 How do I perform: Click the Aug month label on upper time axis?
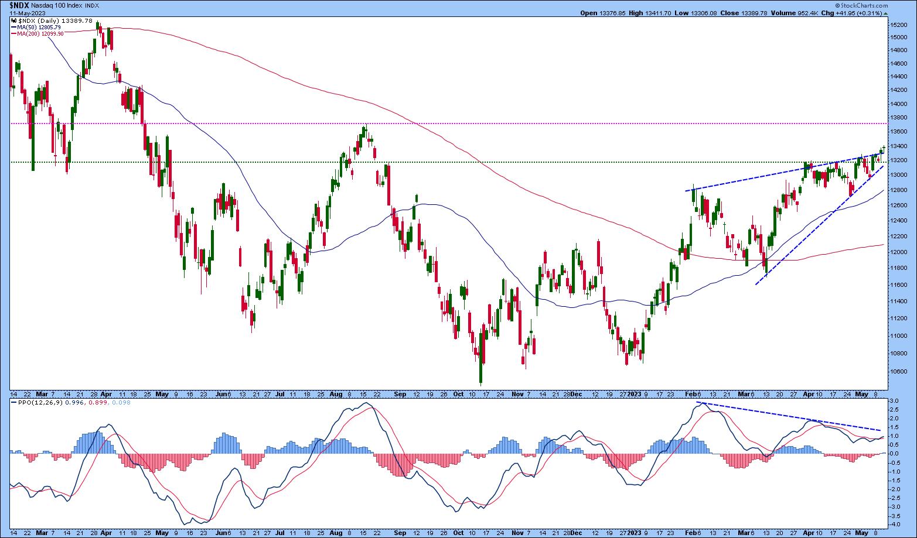point(336,395)
